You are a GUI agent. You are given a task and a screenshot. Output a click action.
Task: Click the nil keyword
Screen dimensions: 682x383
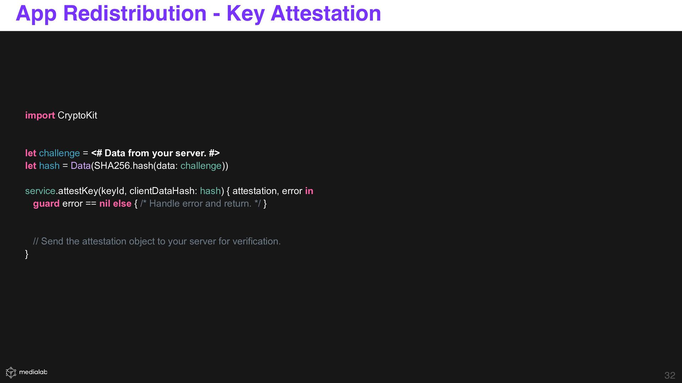coord(105,204)
